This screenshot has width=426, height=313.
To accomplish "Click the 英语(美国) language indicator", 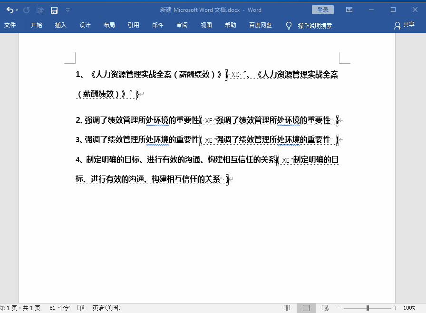I will coord(106,308).
